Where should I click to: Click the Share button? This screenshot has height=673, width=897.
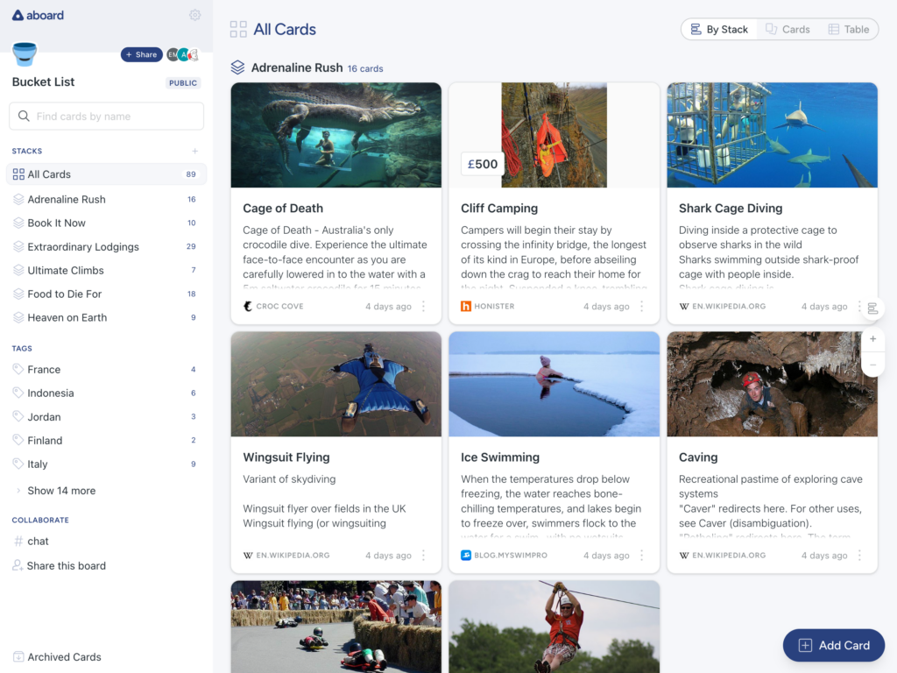[141, 54]
